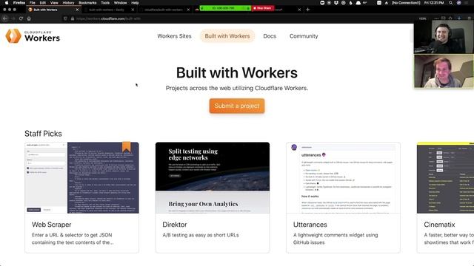Click the Utterances card title

[x=310, y=225]
